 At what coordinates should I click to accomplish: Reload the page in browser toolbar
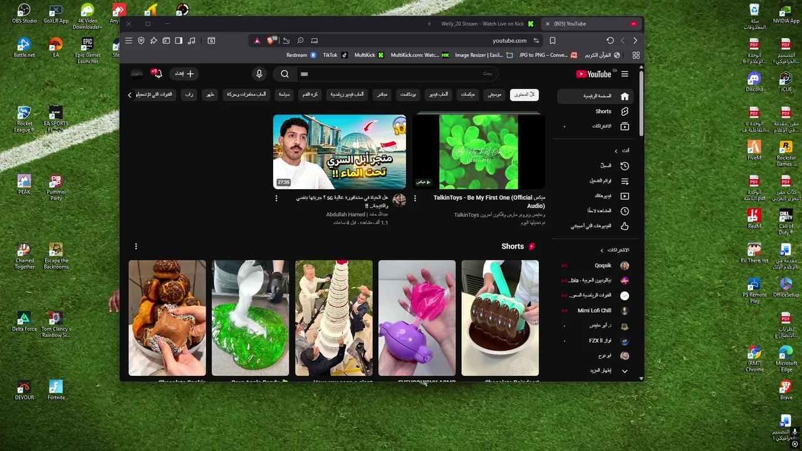pos(610,40)
